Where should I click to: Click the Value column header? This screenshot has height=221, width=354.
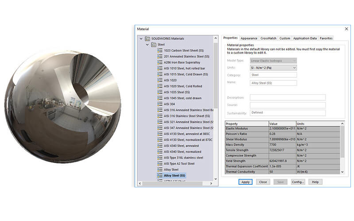[x=282, y=124]
